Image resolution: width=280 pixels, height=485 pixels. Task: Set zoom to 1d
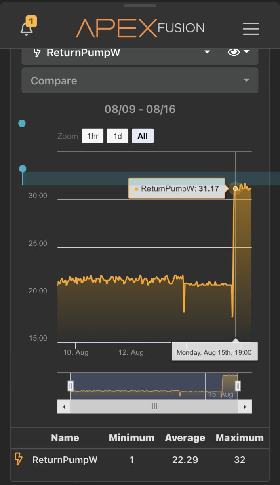point(118,136)
